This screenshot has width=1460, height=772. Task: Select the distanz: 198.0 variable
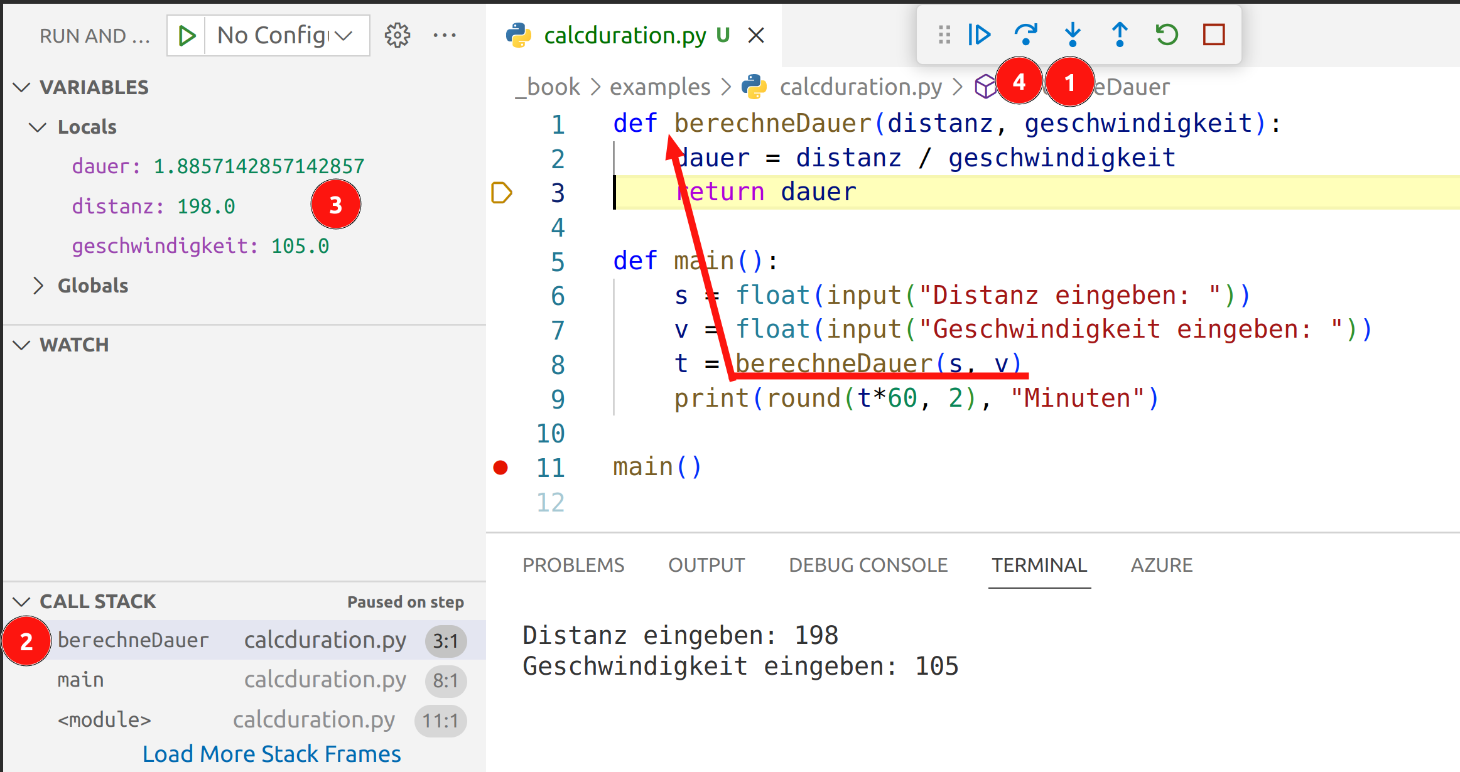tap(153, 206)
